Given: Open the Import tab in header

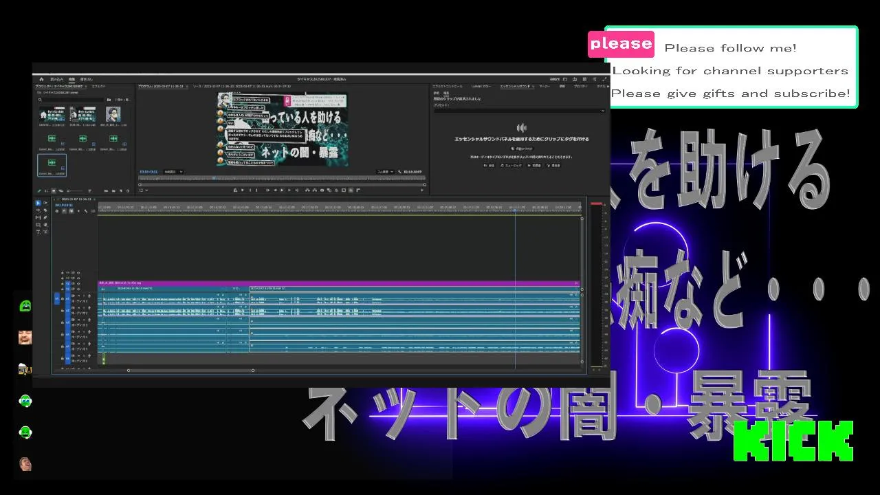Looking at the screenshot, I should click(57, 79).
